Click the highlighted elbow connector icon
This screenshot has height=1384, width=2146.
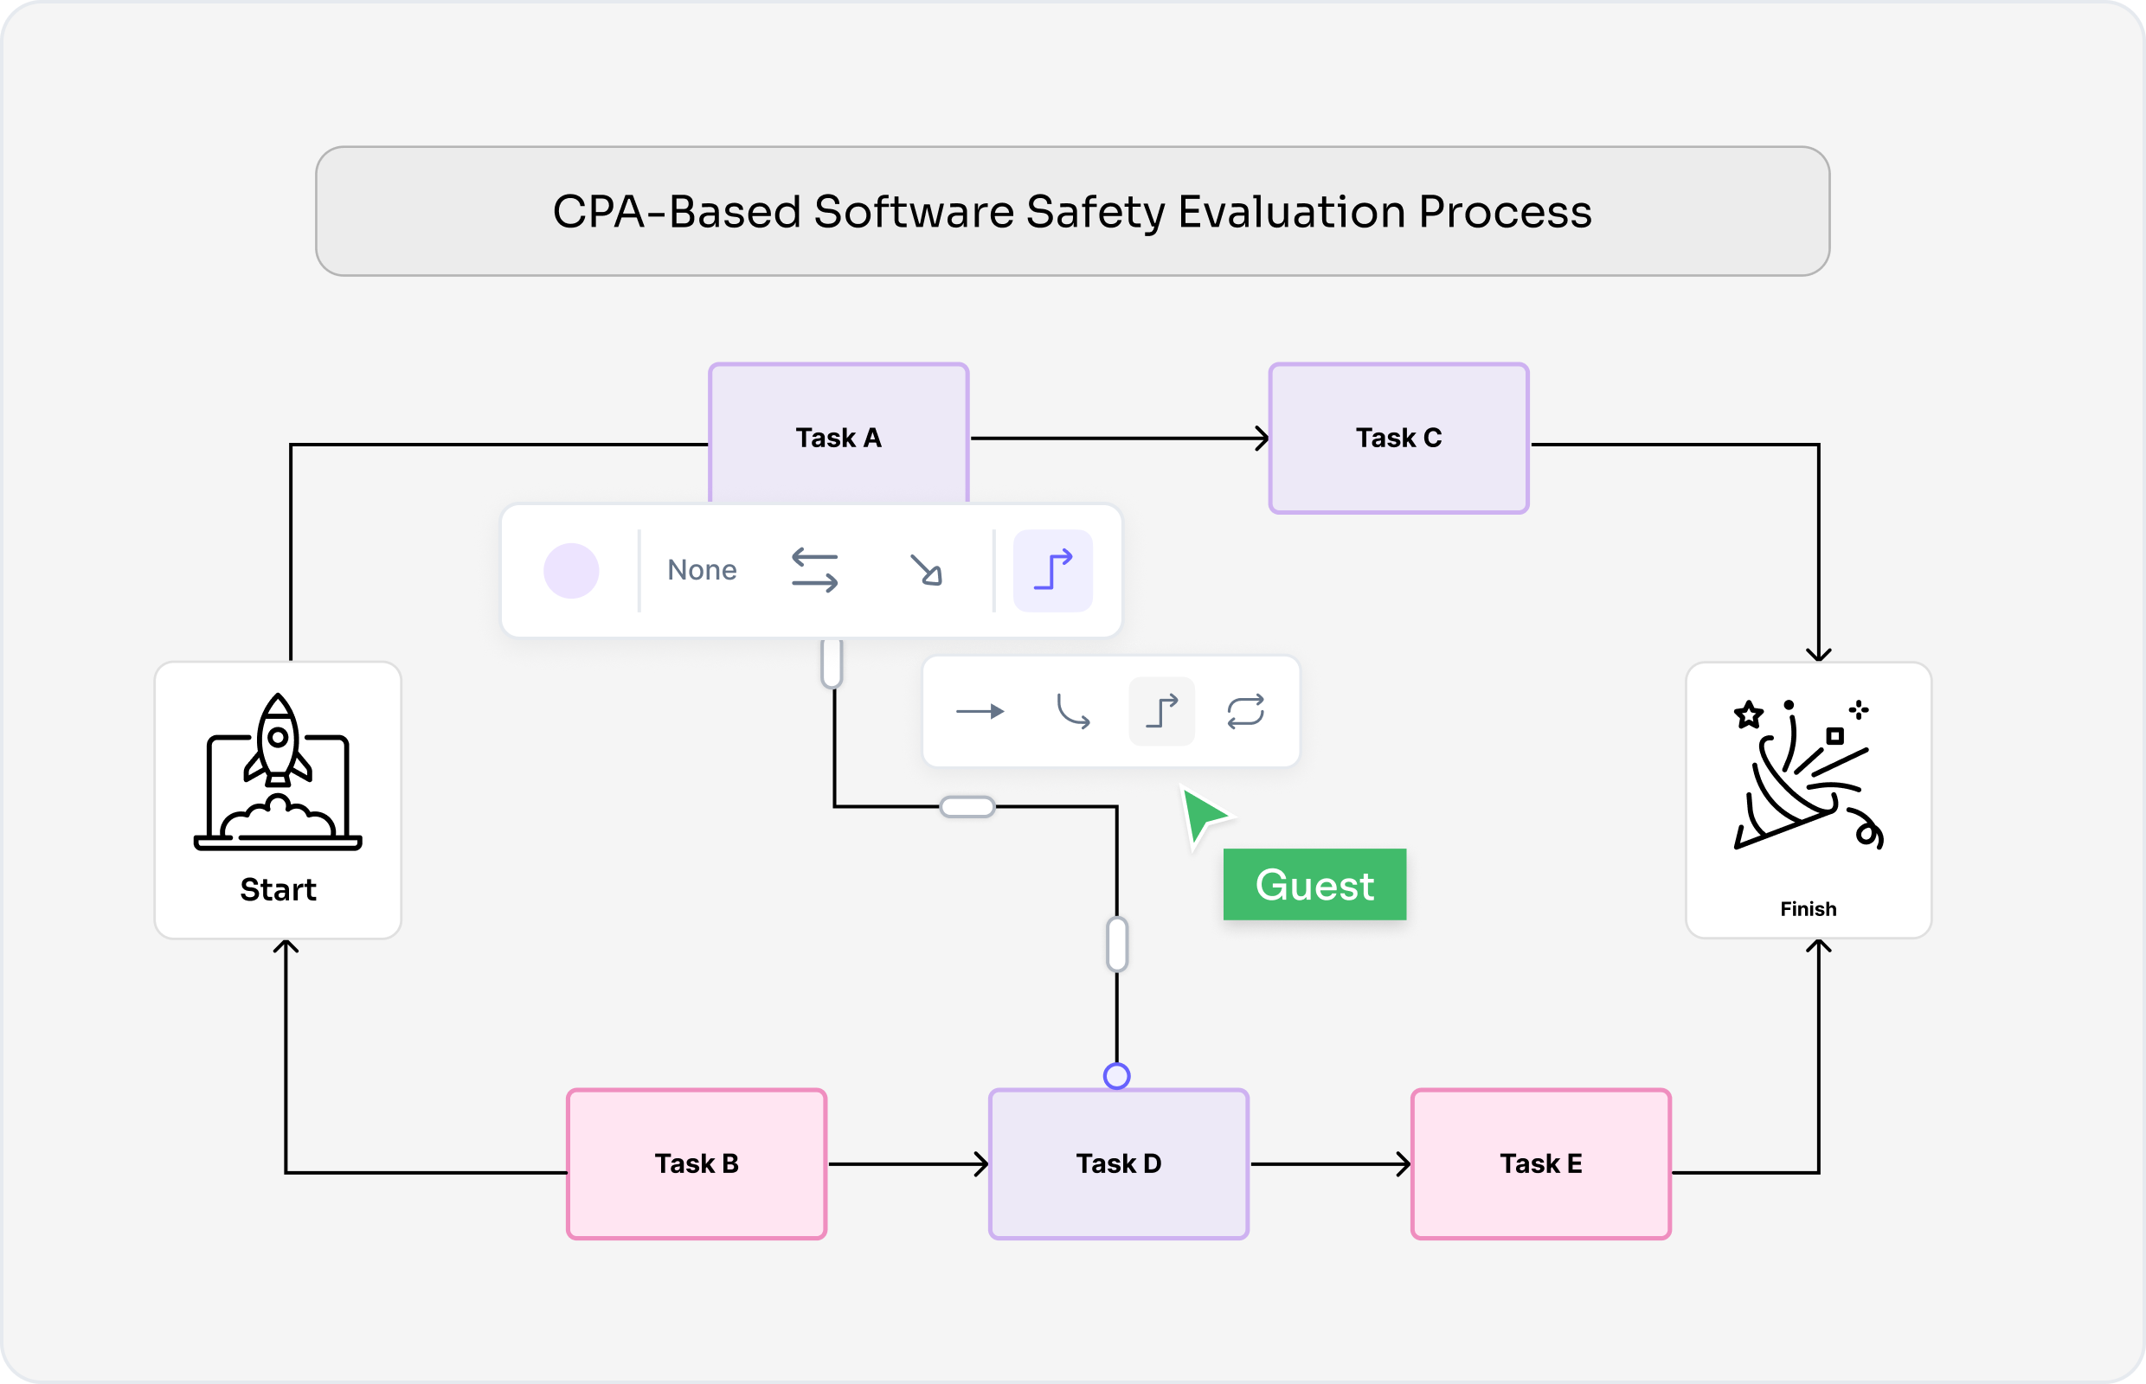click(x=1053, y=571)
